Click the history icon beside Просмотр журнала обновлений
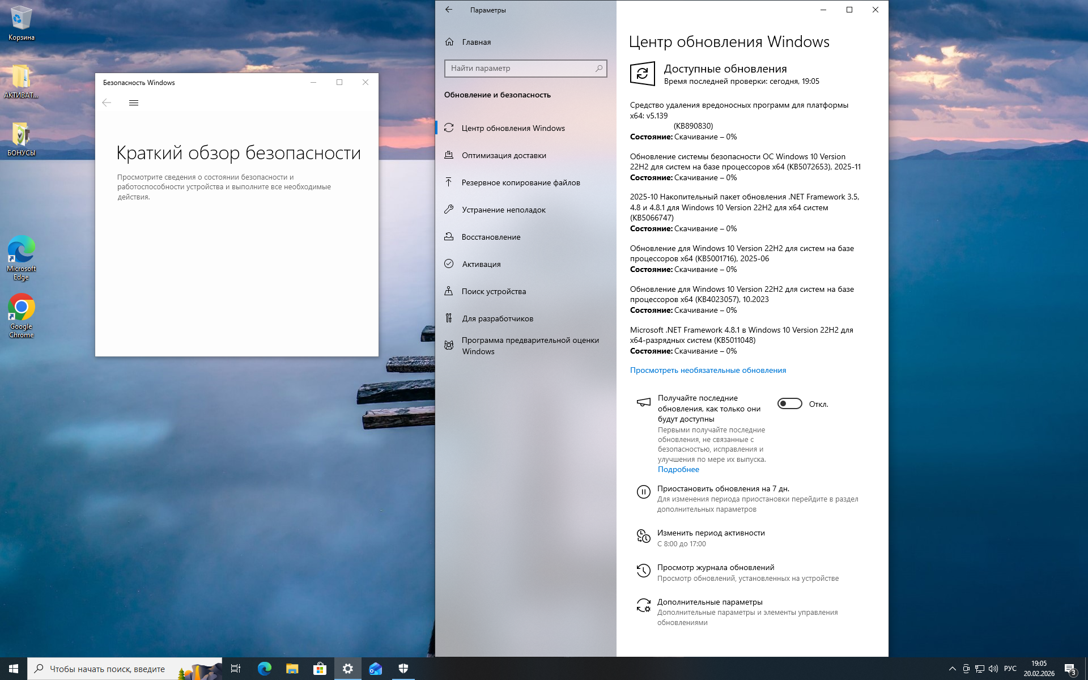 coord(643,571)
